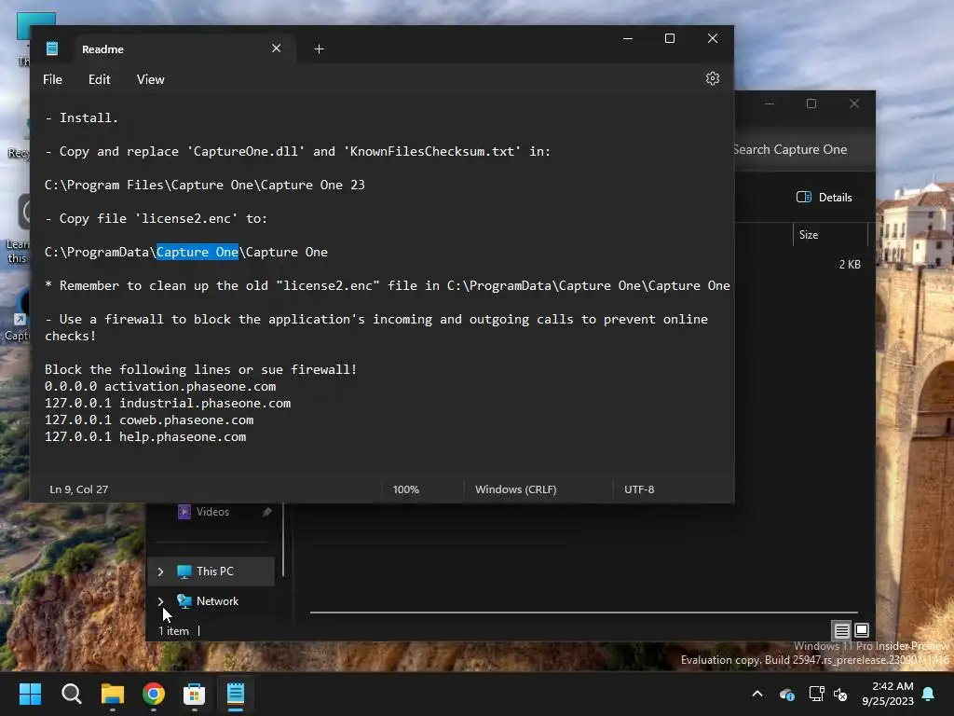This screenshot has width=954, height=716.
Task: Open File Explorer from taskbar
Action: 113,694
